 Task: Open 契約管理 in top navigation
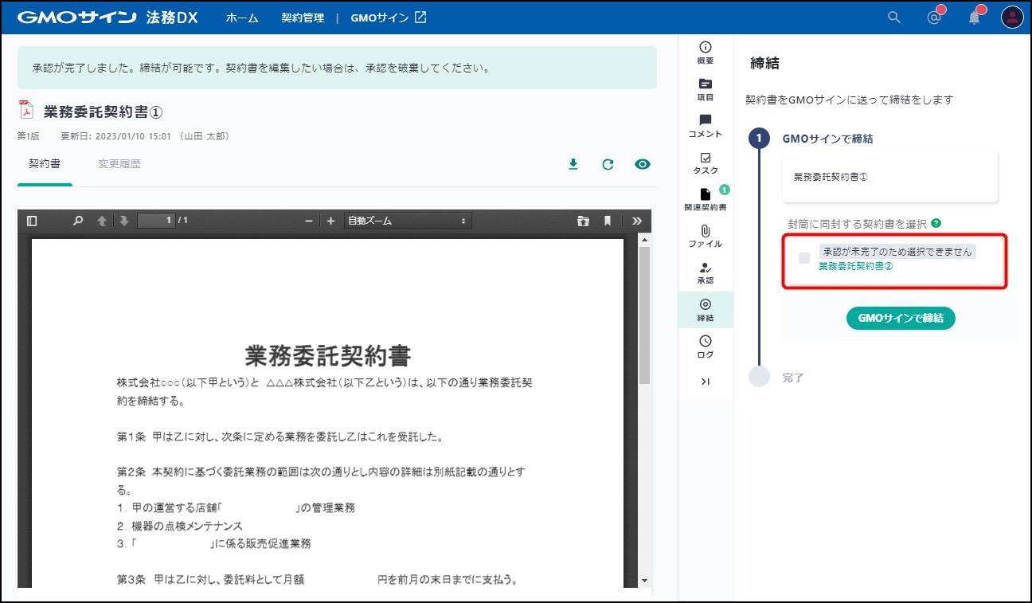(x=303, y=18)
